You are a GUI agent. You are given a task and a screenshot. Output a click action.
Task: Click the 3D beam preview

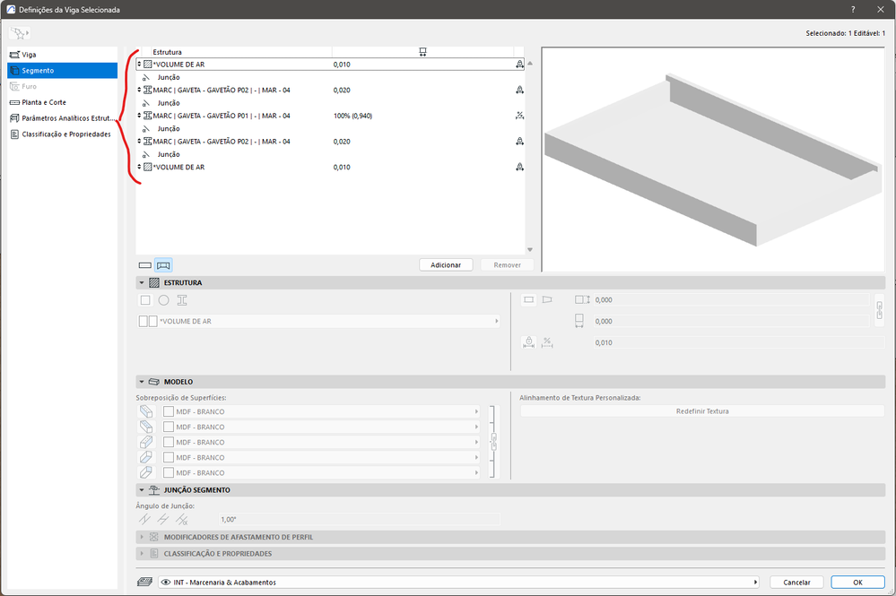tap(713, 160)
